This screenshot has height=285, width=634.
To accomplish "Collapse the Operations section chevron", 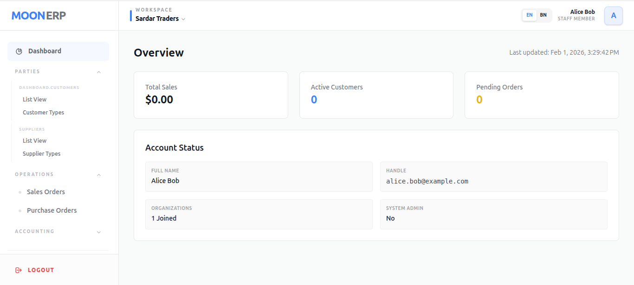I will (98, 175).
